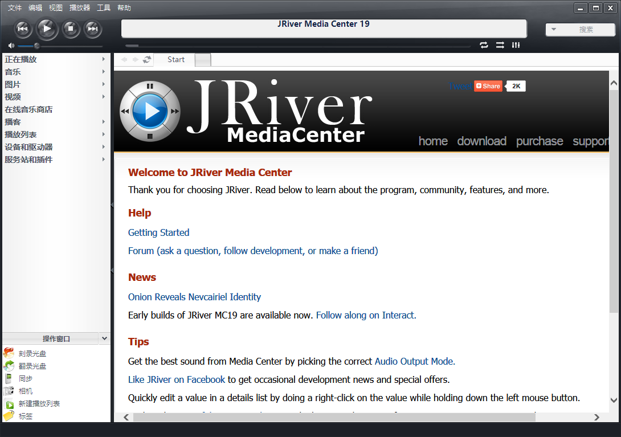Go back with the browser back arrow
The image size is (621, 437).
[x=124, y=59]
